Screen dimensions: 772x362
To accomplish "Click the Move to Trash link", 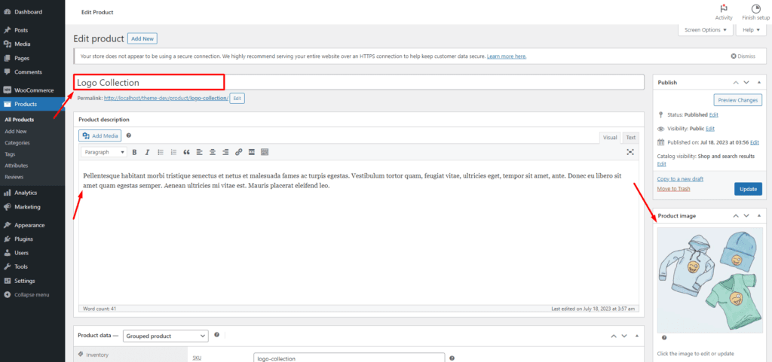I will pyautogui.click(x=673, y=188).
